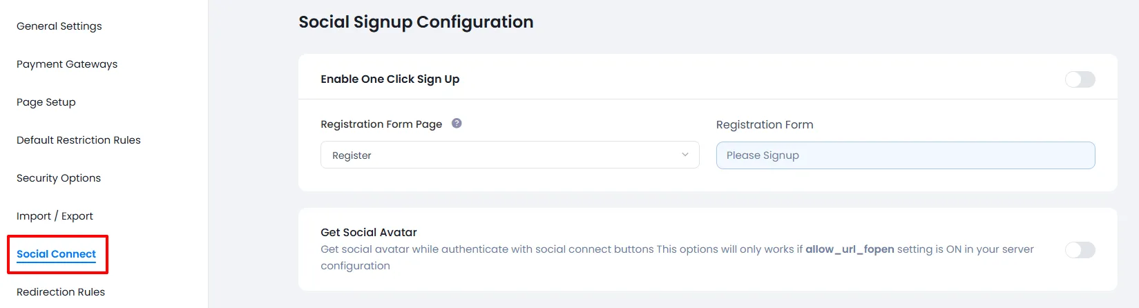The height and width of the screenshot is (308, 1139).
Task: Click the bold allow_url_fopen text
Action: point(850,249)
